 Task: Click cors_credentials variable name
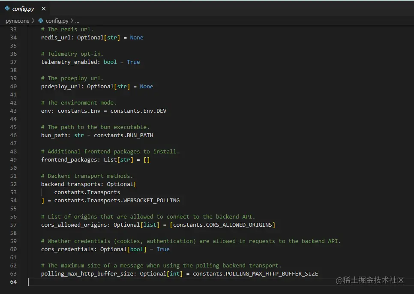tap(67, 249)
